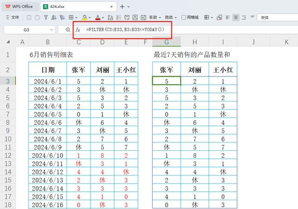
Task: Click the unsaved dot on 424.xlsx tab
Action: 111,7
